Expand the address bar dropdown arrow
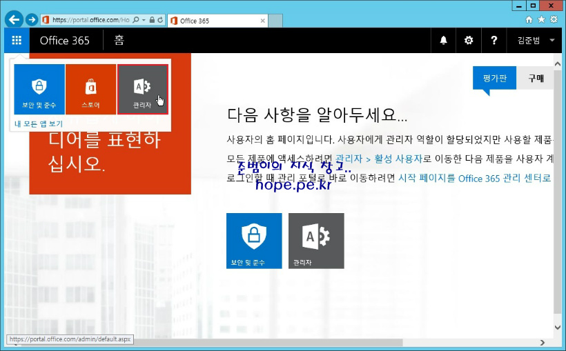566x351 pixels. 144,20
